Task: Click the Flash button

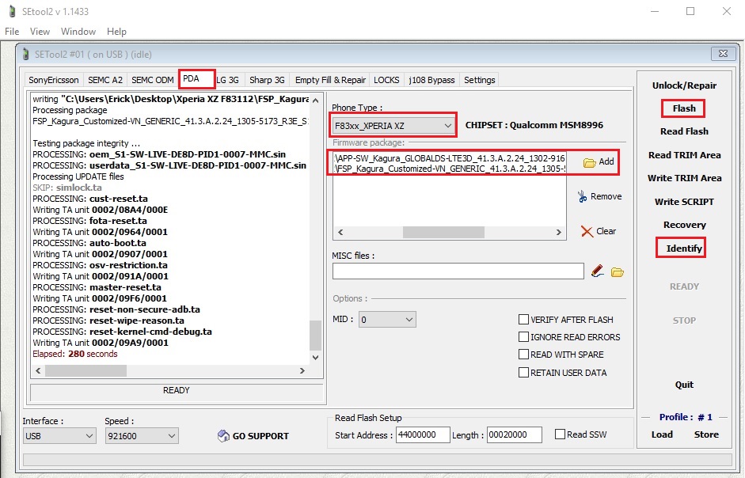Action: click(684, 108)
